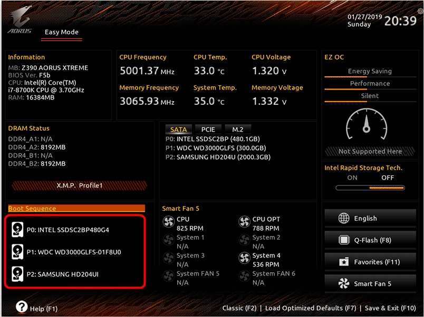Click the Q-Flash chip icon
Image resolution: width=424 pixels, height=317 pixels.
344,240
